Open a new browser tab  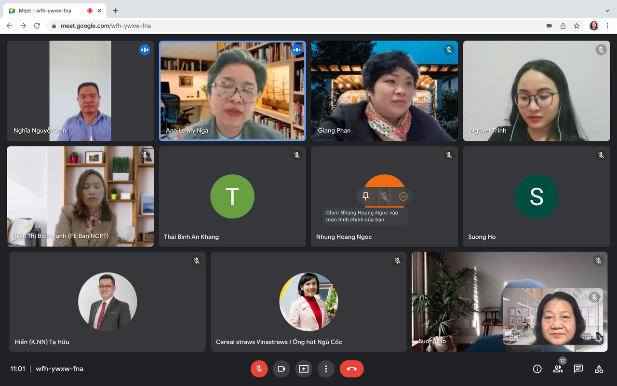coord(116,11)
